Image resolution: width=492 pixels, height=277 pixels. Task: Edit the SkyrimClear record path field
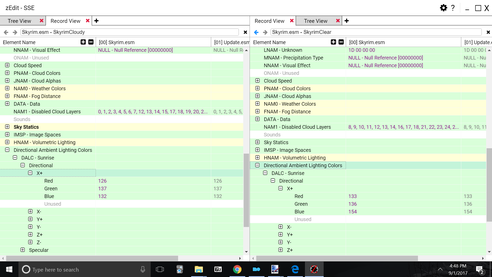tap(376, 32)
